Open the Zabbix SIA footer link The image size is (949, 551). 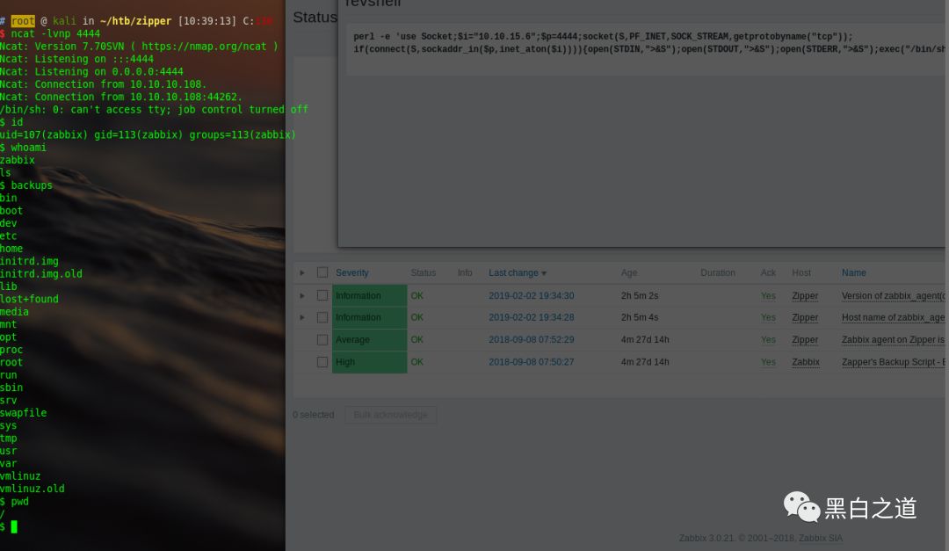[x=820, y=539]
